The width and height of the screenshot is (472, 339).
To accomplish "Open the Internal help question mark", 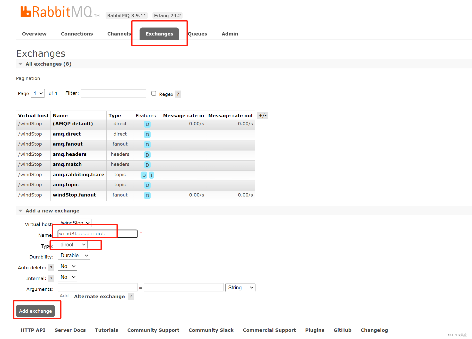I will pyautogui.click(x=51, y=278).
